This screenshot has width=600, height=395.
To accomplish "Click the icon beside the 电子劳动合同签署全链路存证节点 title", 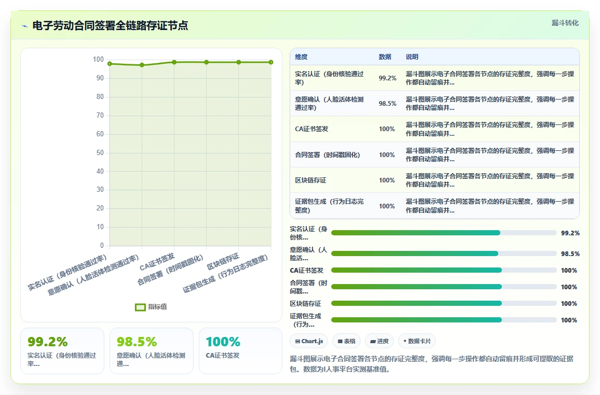I will tap(25, 26).
